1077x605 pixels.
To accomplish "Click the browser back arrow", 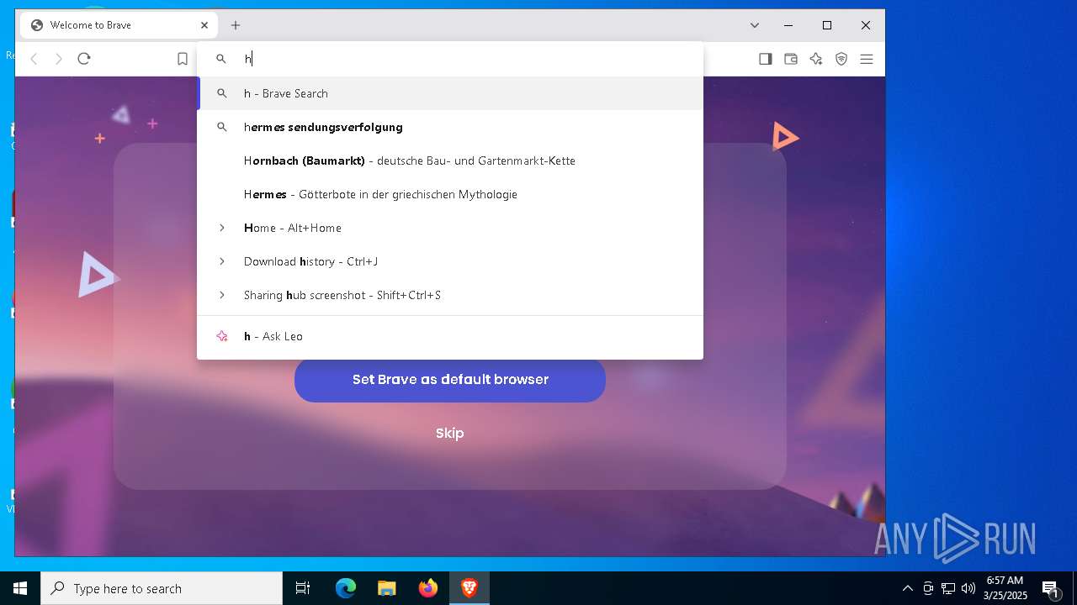I will (x=34, y=59).
